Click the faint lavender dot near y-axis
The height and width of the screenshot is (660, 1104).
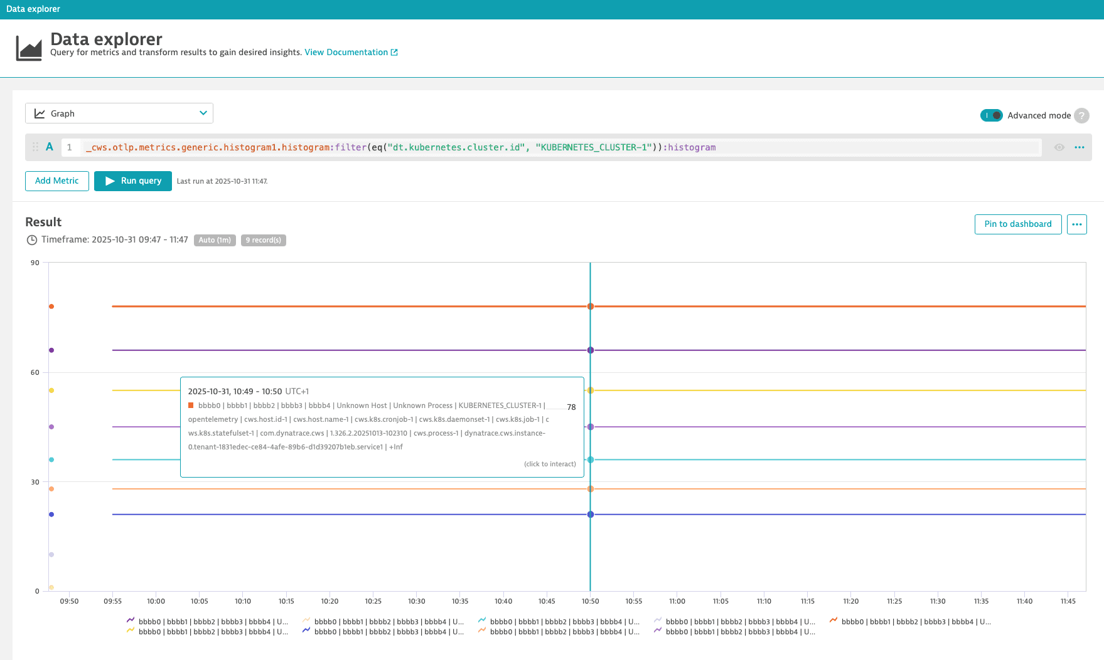click(x=51, y=555)
